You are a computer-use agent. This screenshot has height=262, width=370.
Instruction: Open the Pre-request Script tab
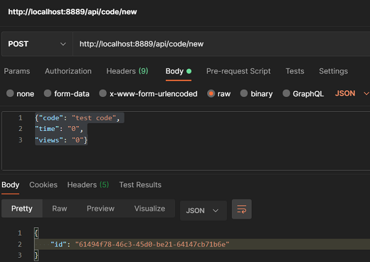(x=238, y=71)
